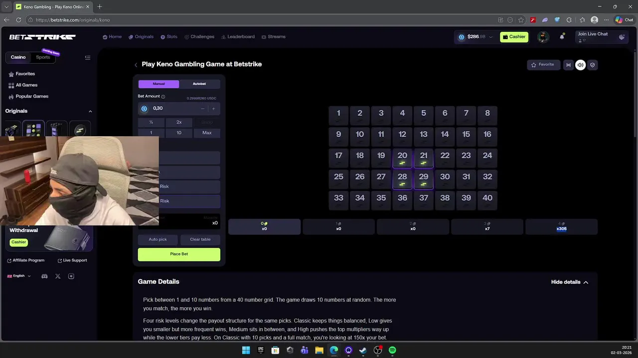Click Clear table

click(x=200, y=240)
